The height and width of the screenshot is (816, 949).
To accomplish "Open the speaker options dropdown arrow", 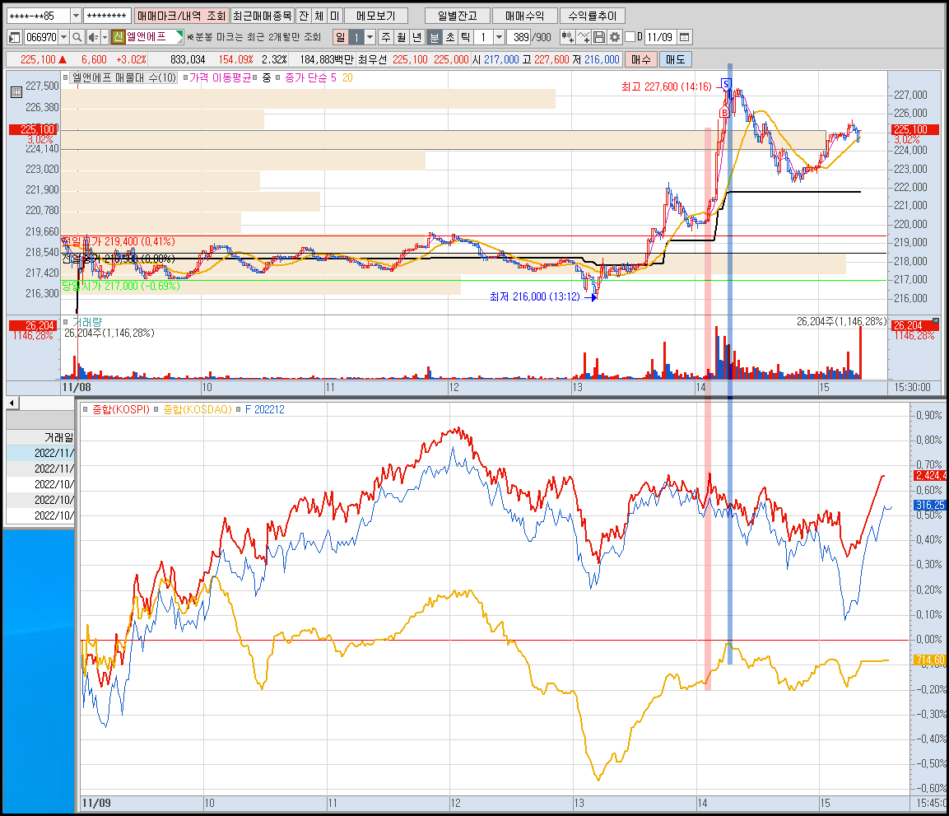I will [105, 38].
